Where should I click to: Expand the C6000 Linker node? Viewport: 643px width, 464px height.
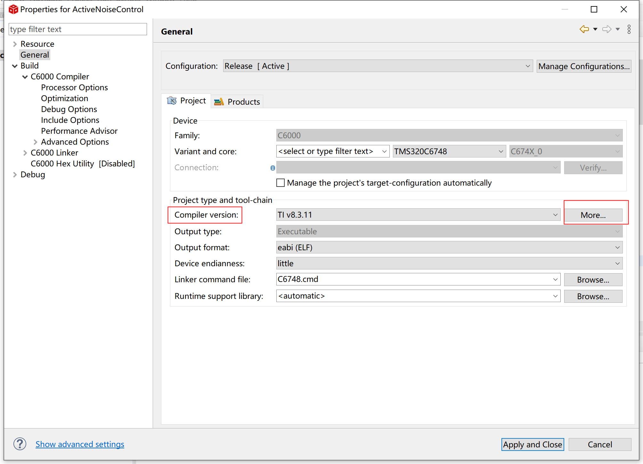25,153
